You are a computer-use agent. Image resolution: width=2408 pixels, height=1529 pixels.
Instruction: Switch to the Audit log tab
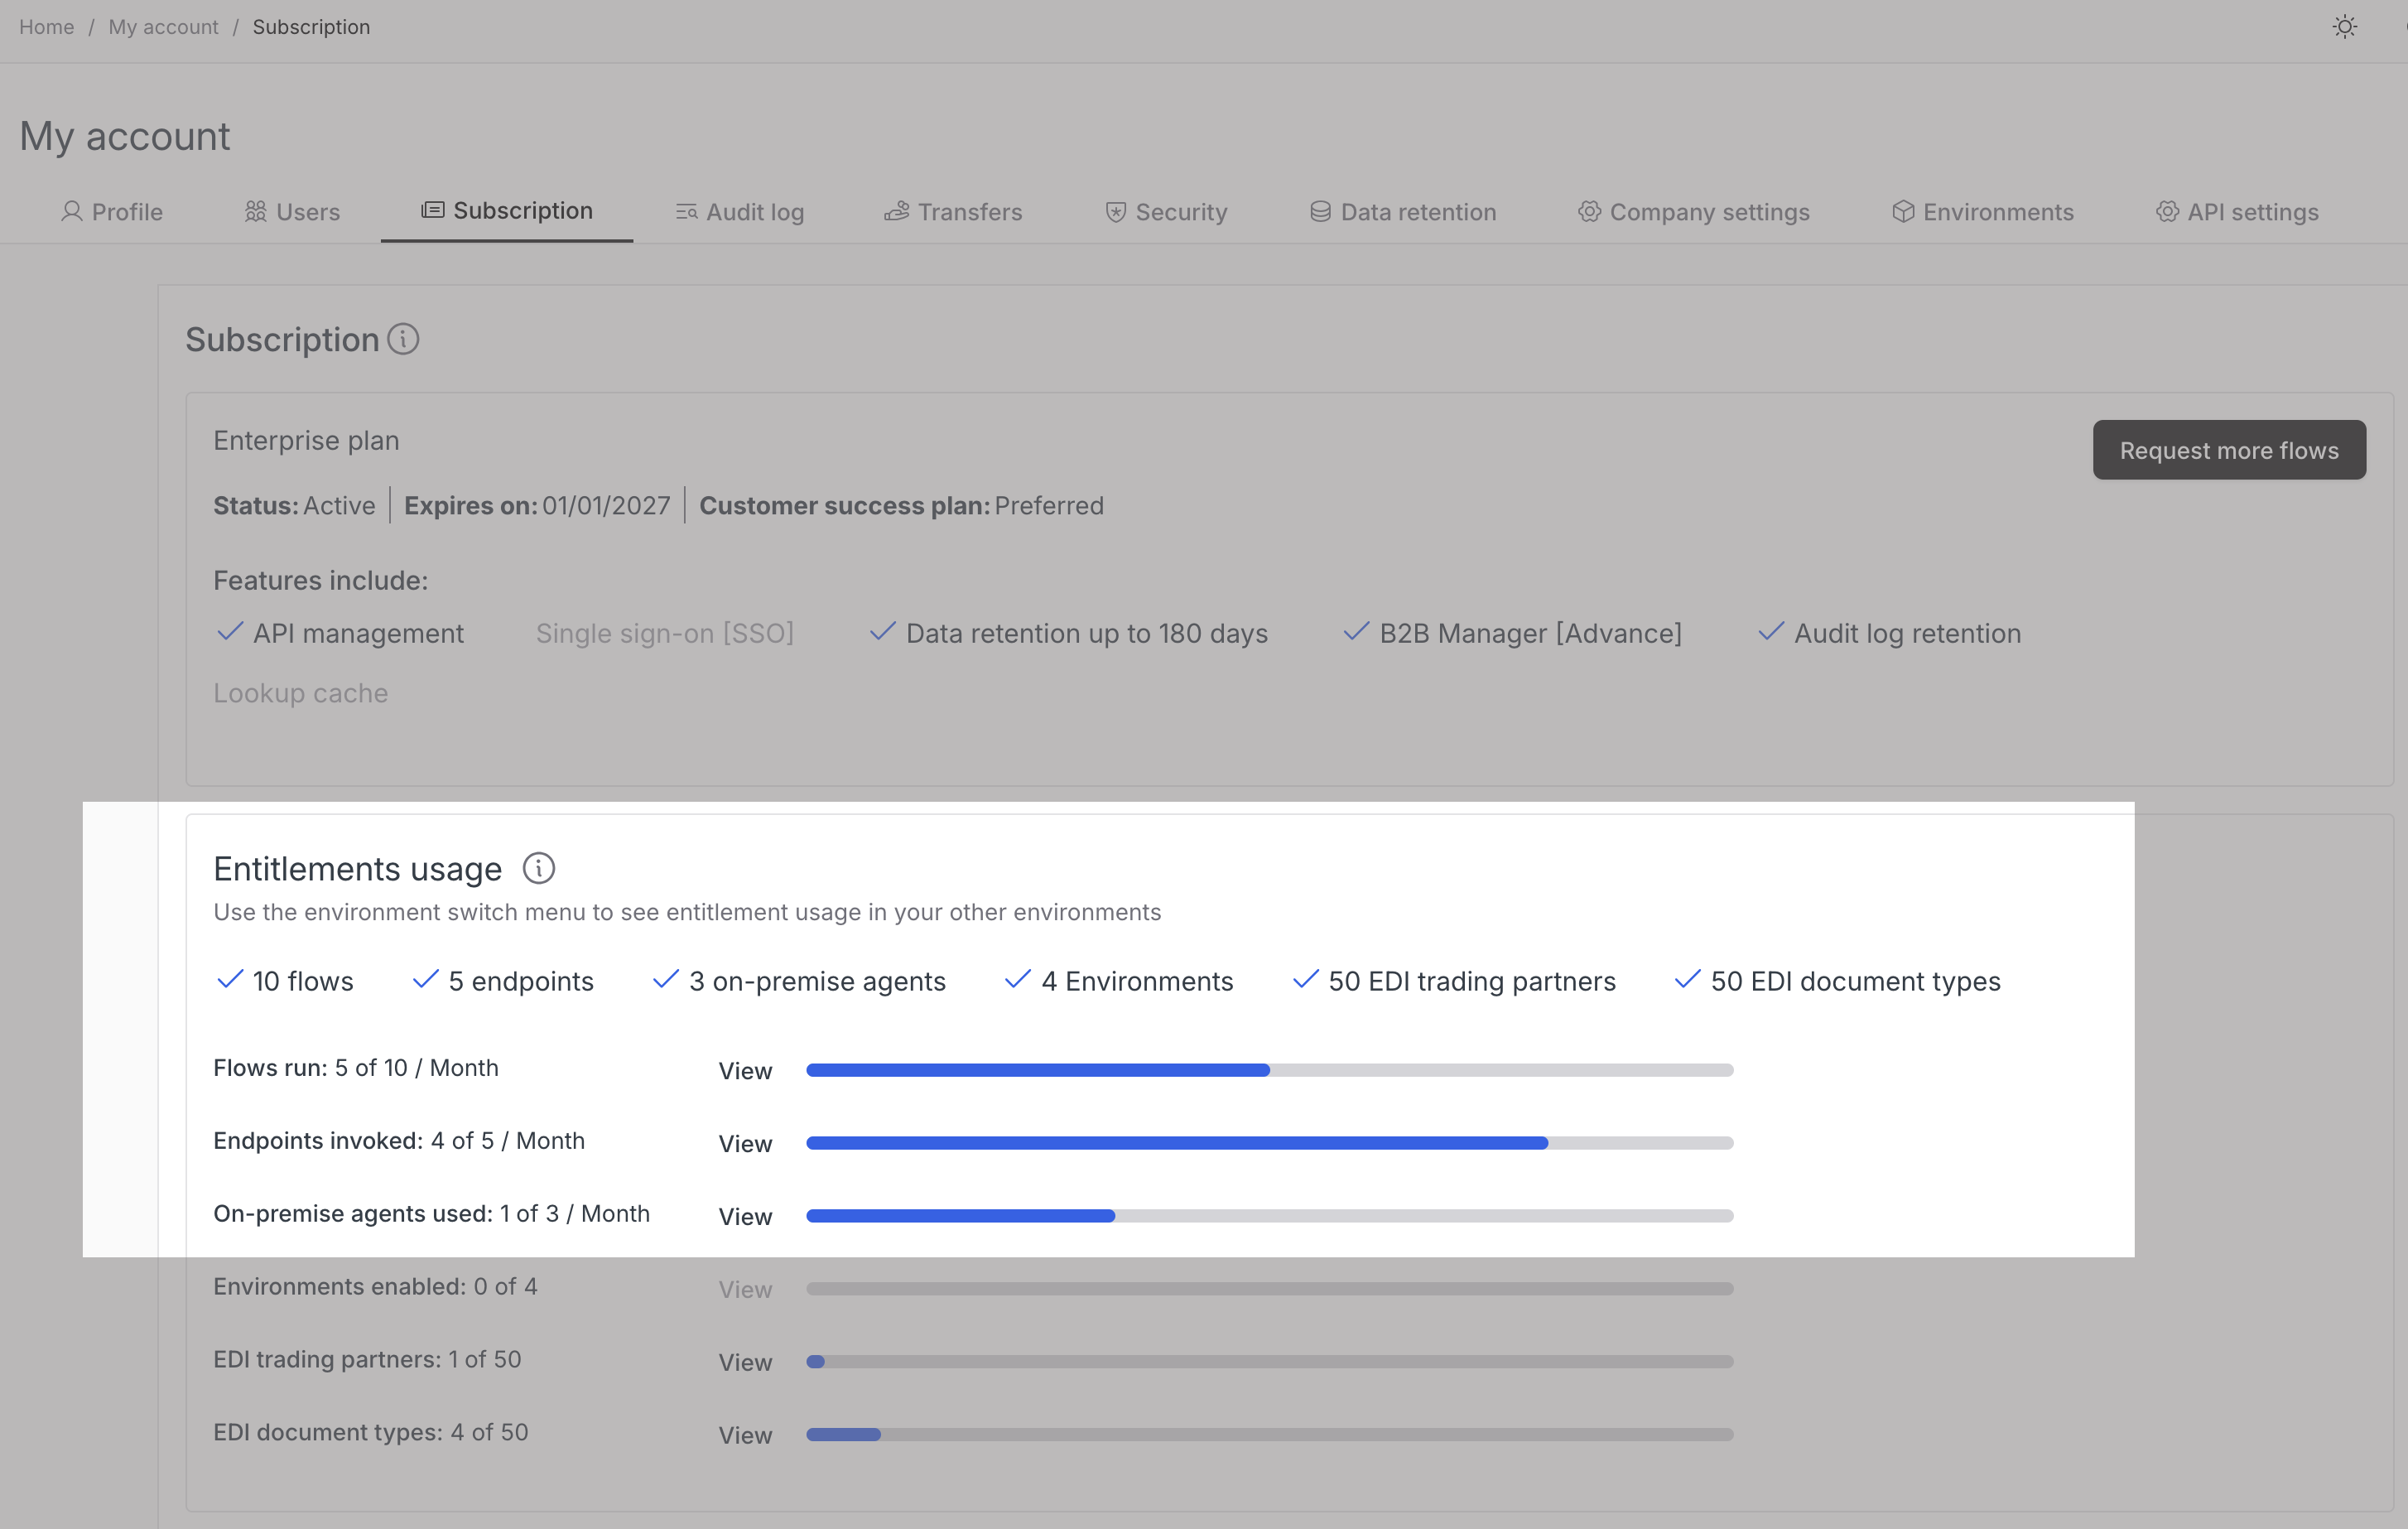739,212
